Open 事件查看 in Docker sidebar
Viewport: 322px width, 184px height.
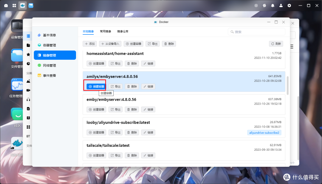coord(55,76)
